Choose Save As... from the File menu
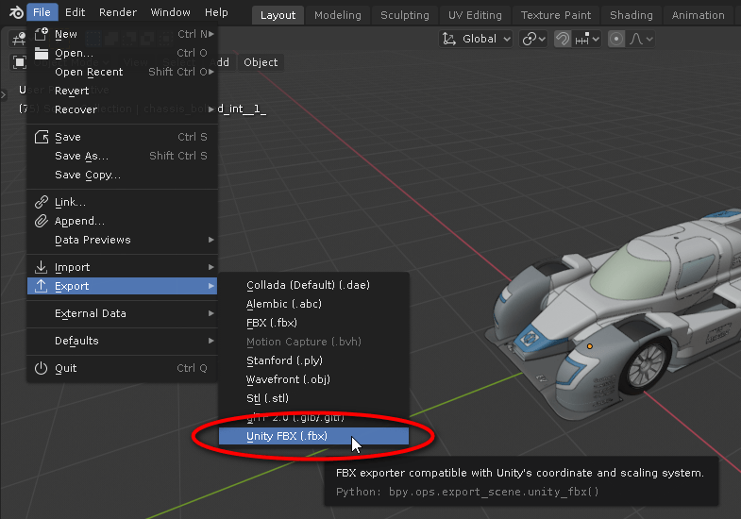 [x=123, y=156]
